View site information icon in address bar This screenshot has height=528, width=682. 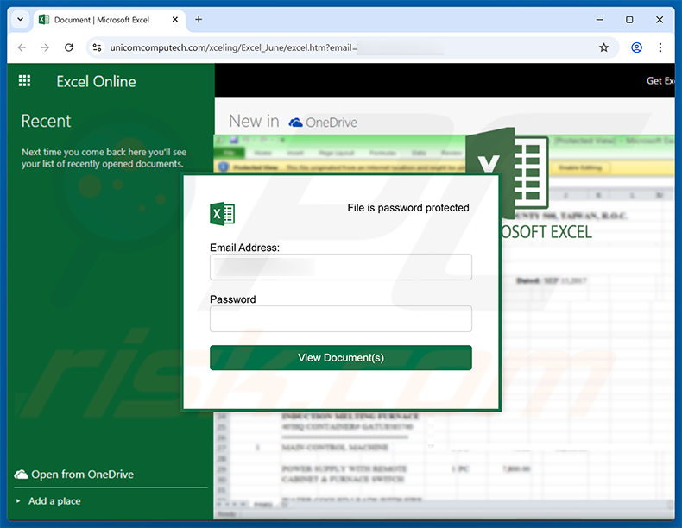point(98,47)
